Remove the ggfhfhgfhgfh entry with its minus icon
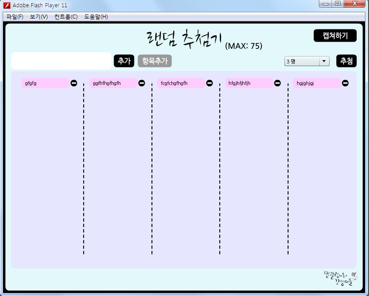The height and width of the screenshot is (296, 369). (x=142, y=83)
